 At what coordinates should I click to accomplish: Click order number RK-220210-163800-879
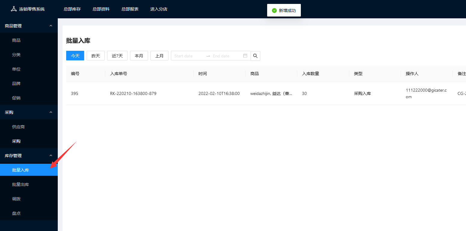(x=133, y=93)
